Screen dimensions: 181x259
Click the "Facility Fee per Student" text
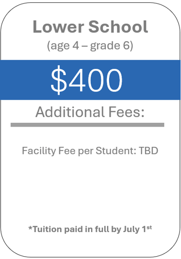[x=79, y=151]
